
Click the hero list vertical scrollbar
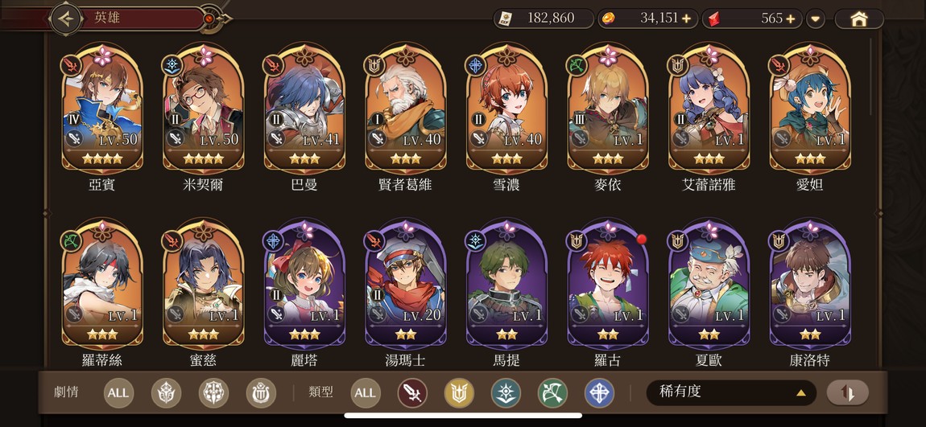(x=870, y=76)
